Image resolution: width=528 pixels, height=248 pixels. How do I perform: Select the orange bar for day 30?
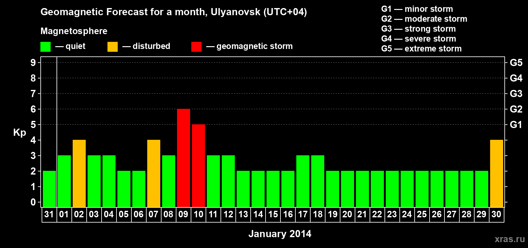[497, 173]
